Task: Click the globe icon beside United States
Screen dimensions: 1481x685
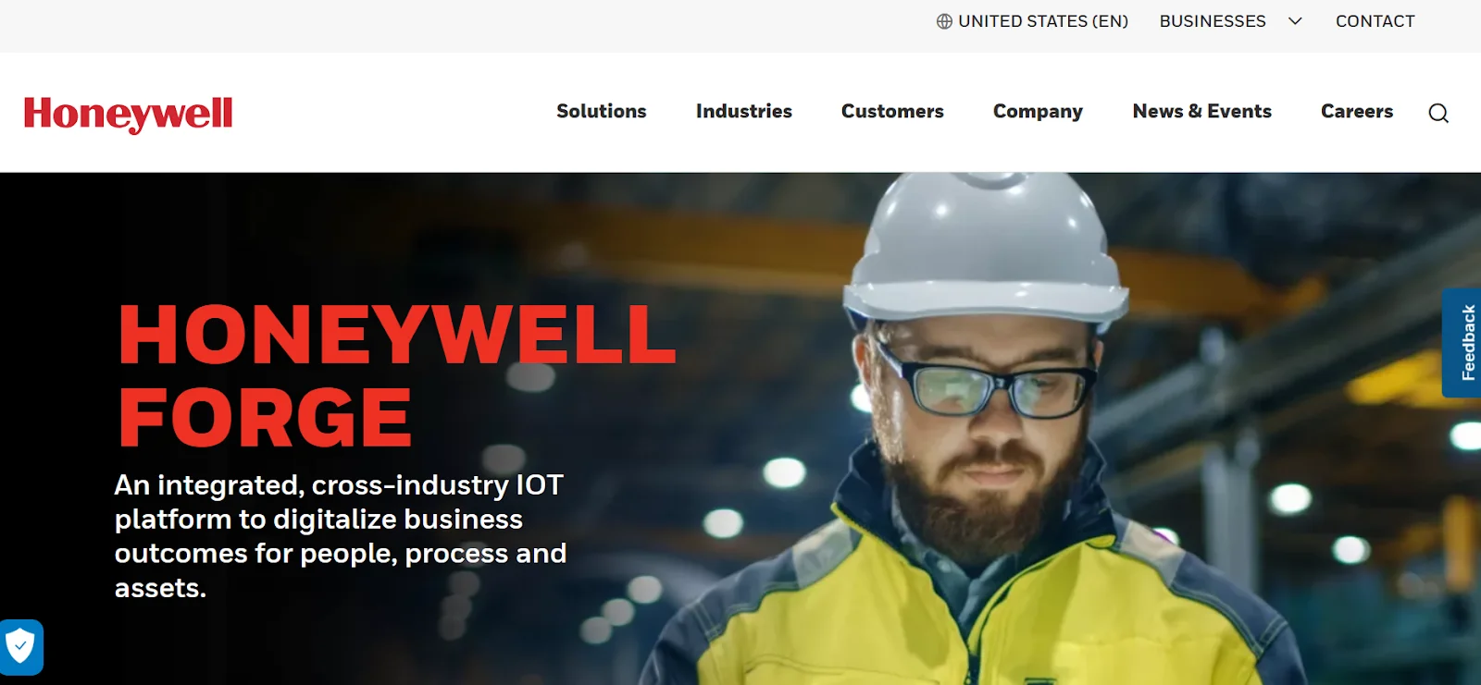Action: [944, 21]
